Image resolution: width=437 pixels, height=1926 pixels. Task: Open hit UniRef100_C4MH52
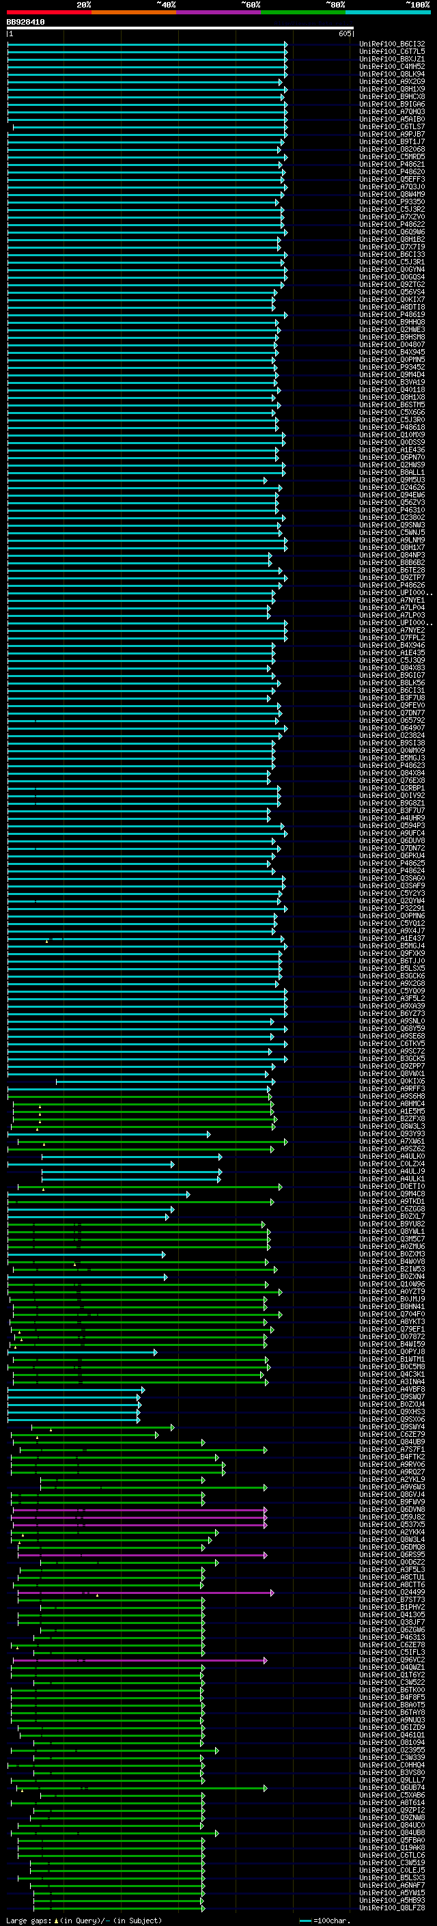pos(392,66)
